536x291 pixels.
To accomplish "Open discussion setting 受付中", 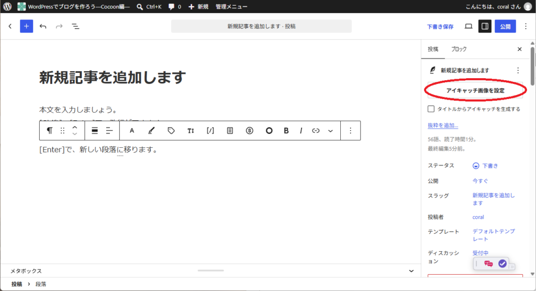I will pyautogui.click(x=481, y=253).
